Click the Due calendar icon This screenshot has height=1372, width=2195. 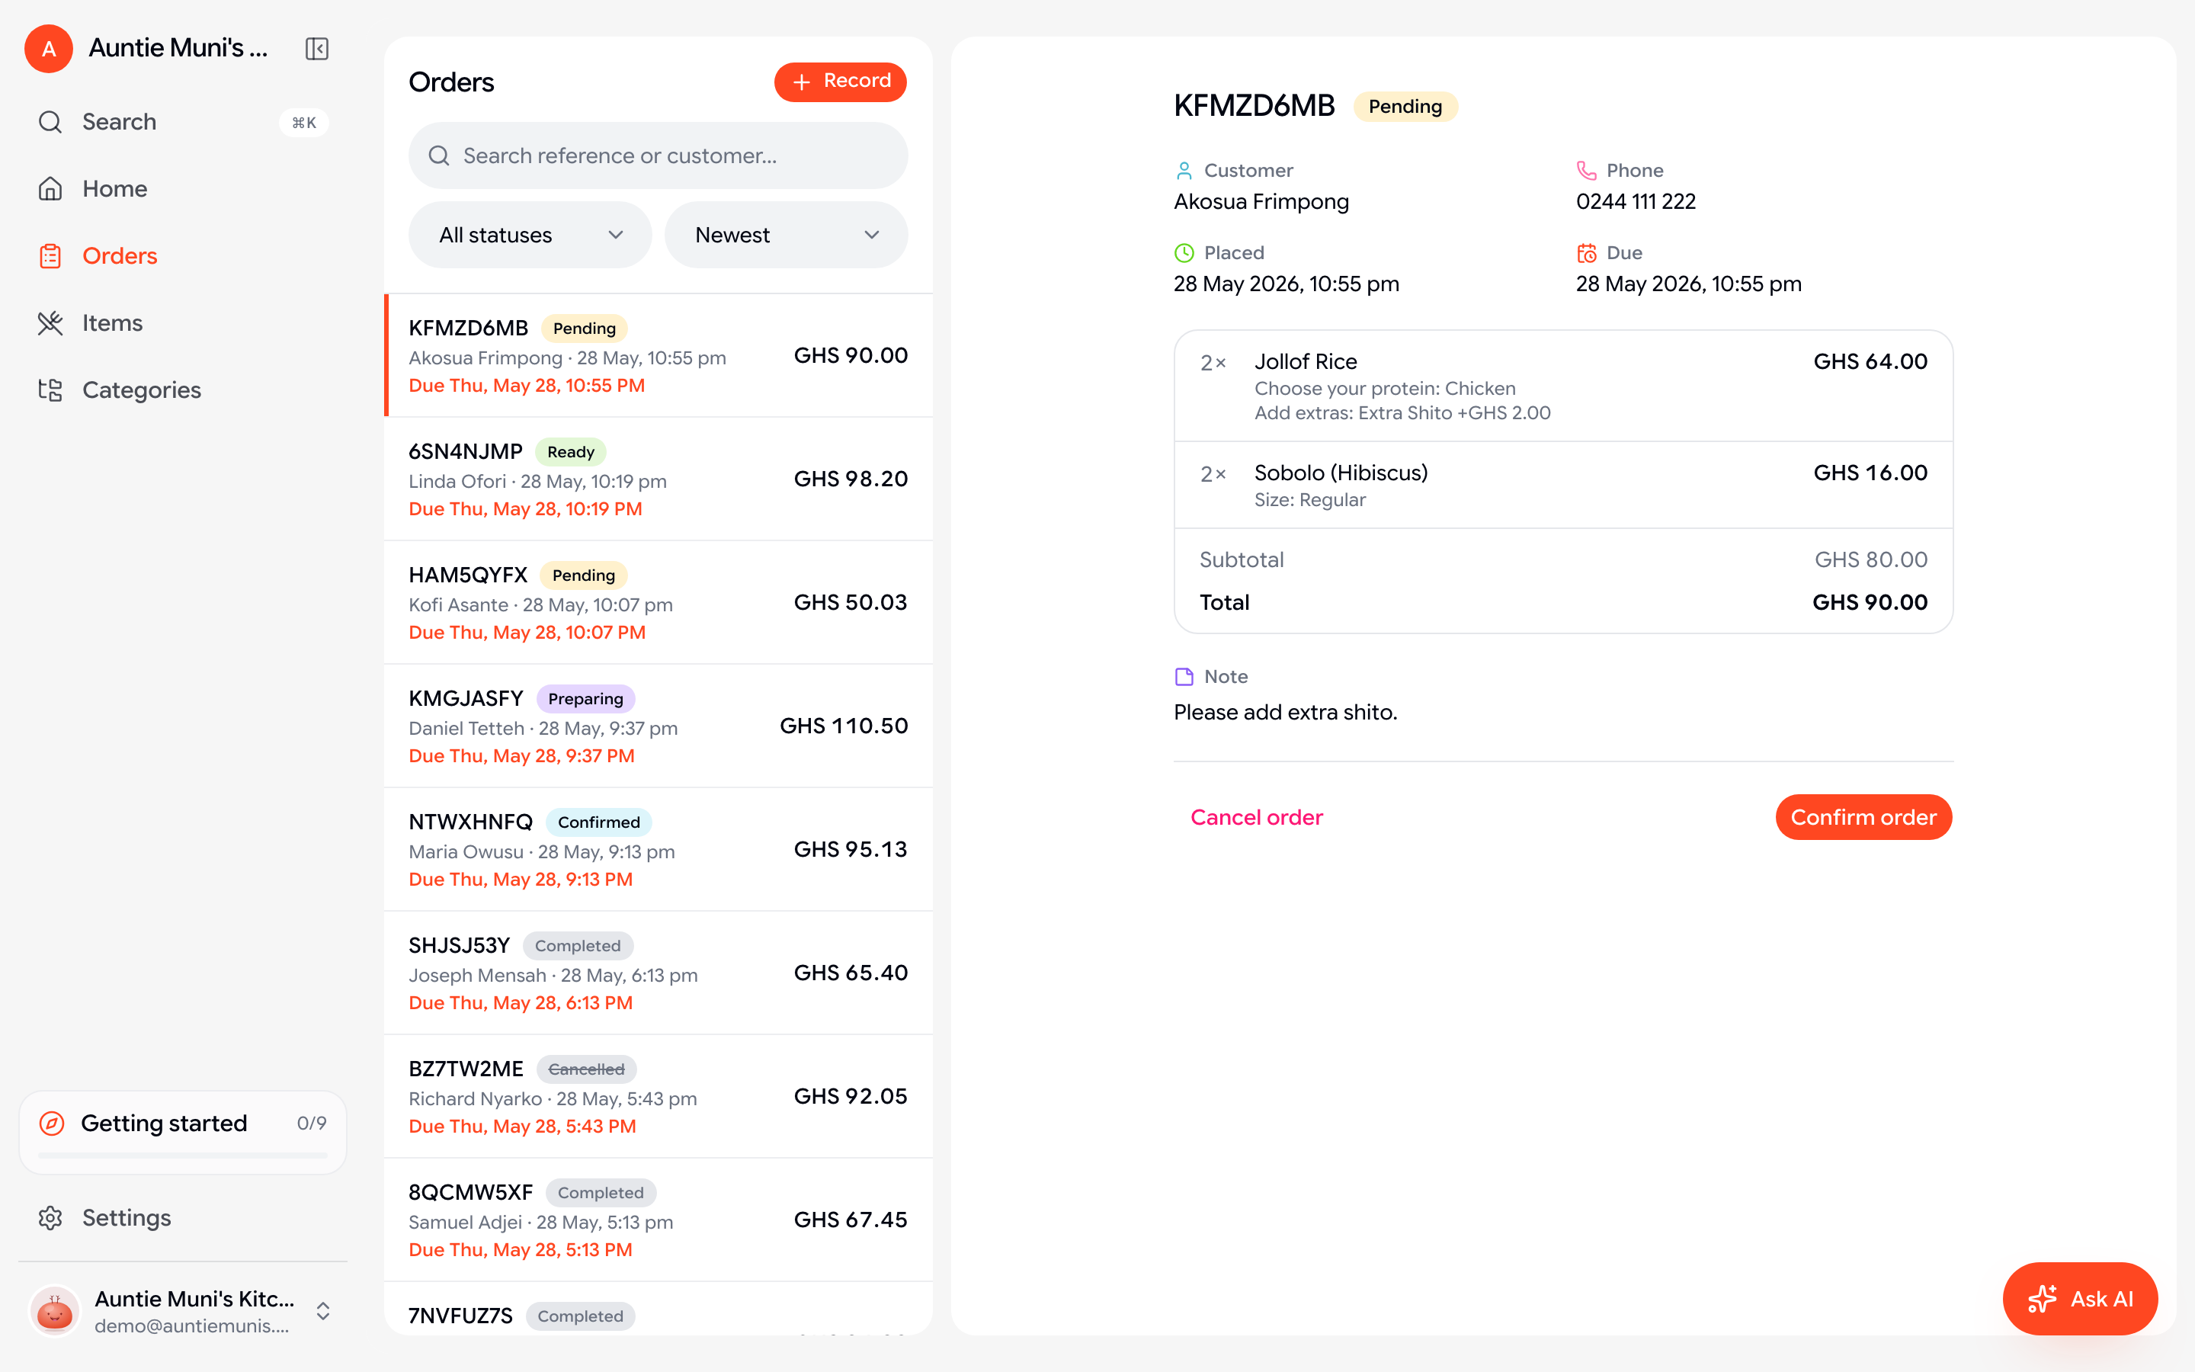(1585, 253)
